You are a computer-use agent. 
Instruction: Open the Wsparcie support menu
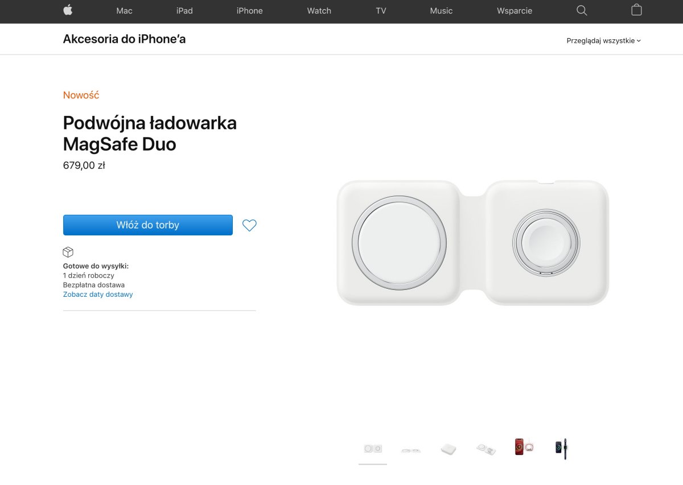[515, 11]
